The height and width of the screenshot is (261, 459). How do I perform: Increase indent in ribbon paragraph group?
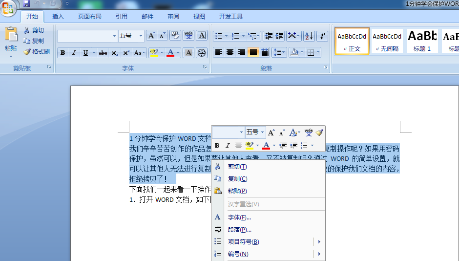(x=280, y=36)
